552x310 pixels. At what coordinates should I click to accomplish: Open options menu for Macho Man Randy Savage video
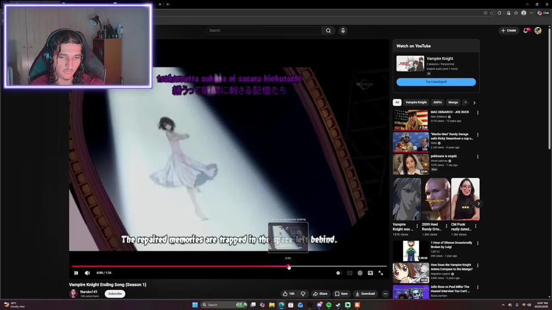coord(477,135)
